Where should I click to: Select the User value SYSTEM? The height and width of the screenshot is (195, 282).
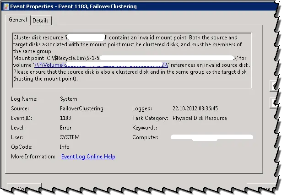coord(70,137)
